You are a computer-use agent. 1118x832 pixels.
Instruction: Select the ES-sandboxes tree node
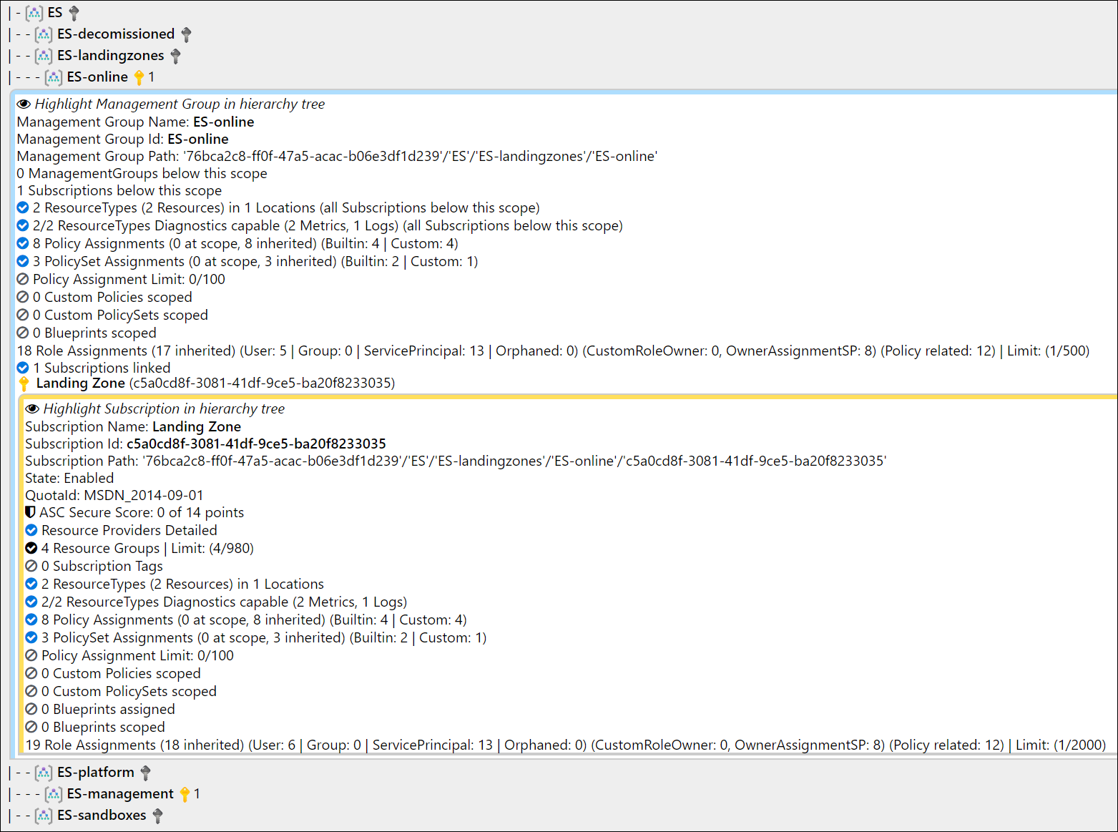pos(102,816)
